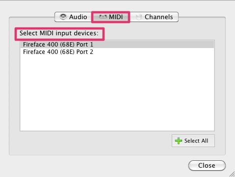Click empty space in the MIDI device list
Image resolution: width=235 pixels, height=177 pixels.
(117, 93)
